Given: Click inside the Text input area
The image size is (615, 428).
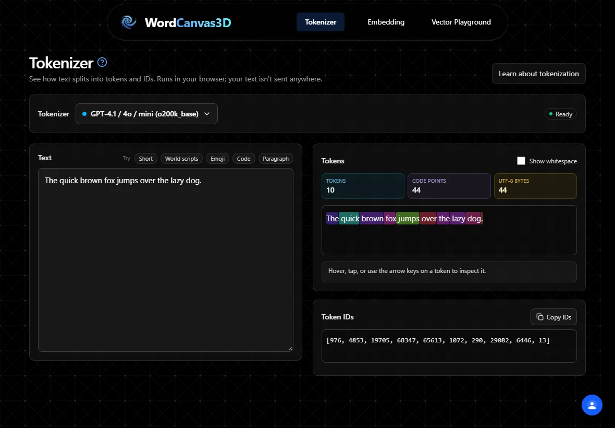Looking at the screenshot, I should [166, 260].
